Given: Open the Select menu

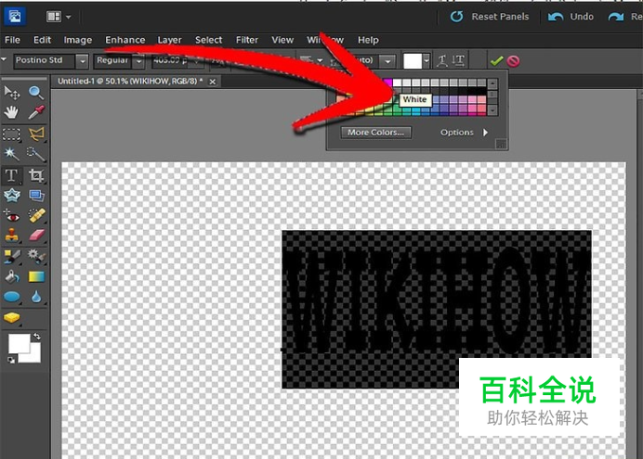Looking at the screenshot, I should point(209,40).
